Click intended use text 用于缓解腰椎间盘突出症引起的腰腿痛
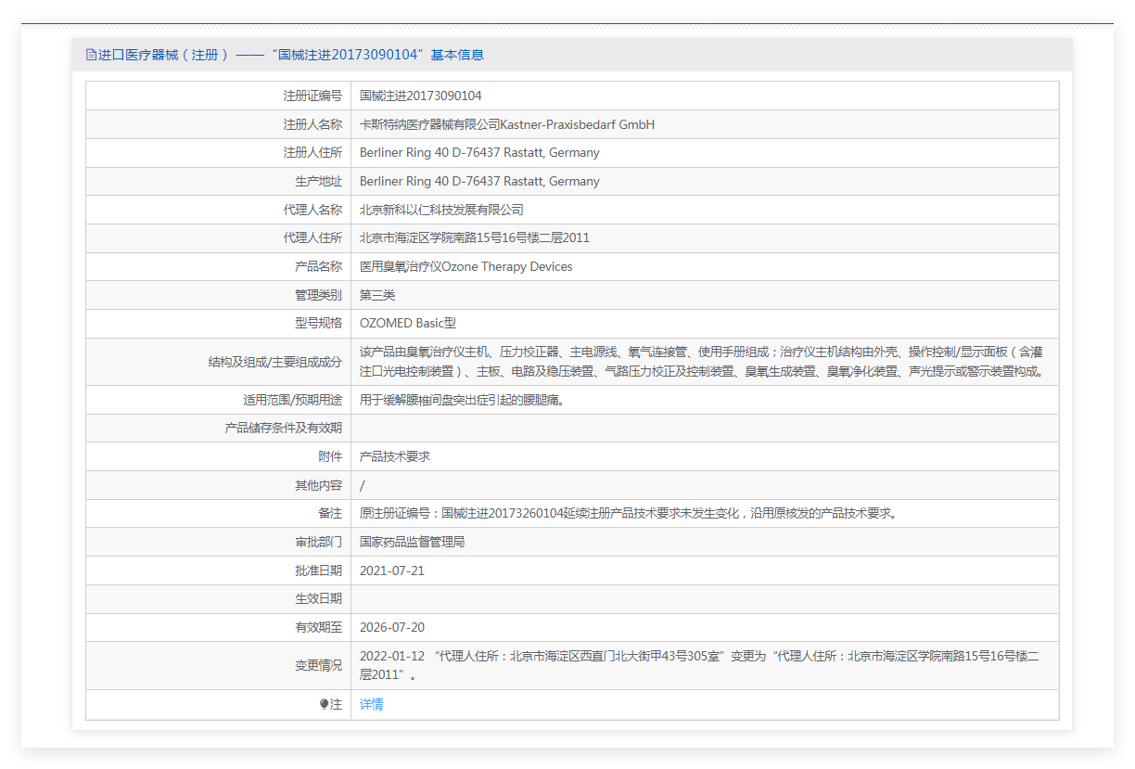Image resolution: width=1135 pixels, height=769 pixels. pyautogui.click(x=462, y=400)
